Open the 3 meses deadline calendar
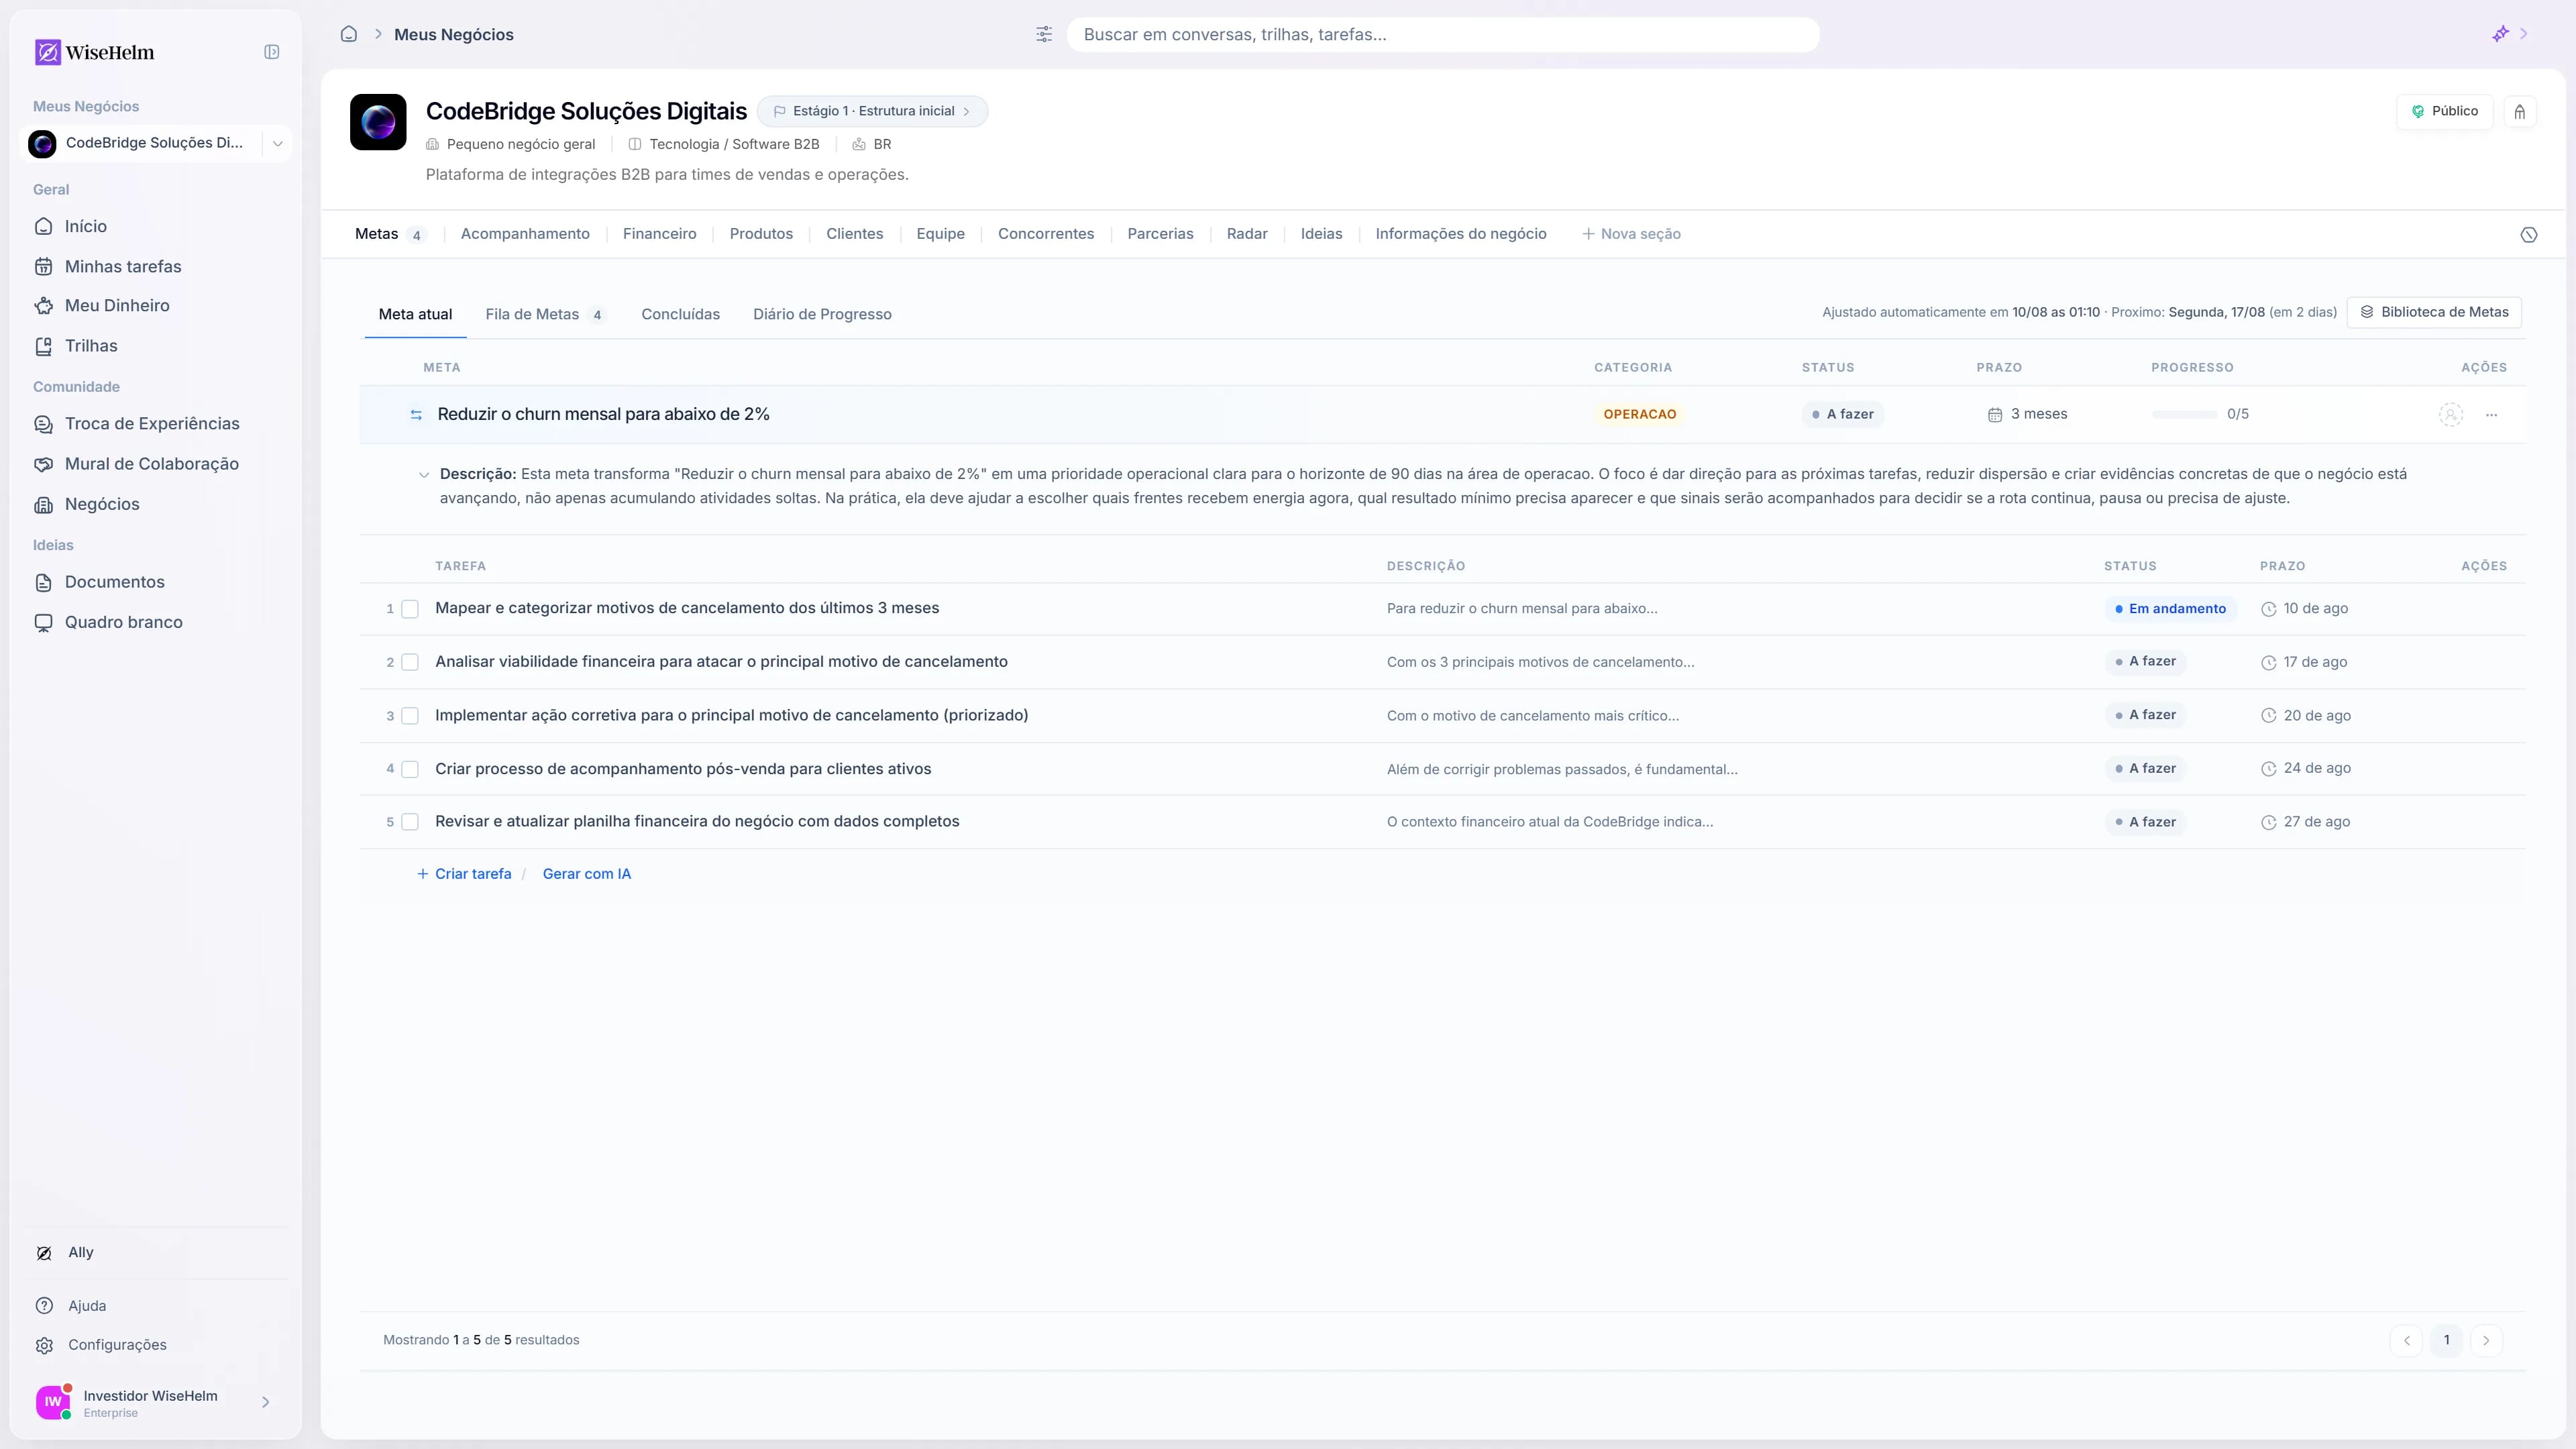 (2028, 414)
